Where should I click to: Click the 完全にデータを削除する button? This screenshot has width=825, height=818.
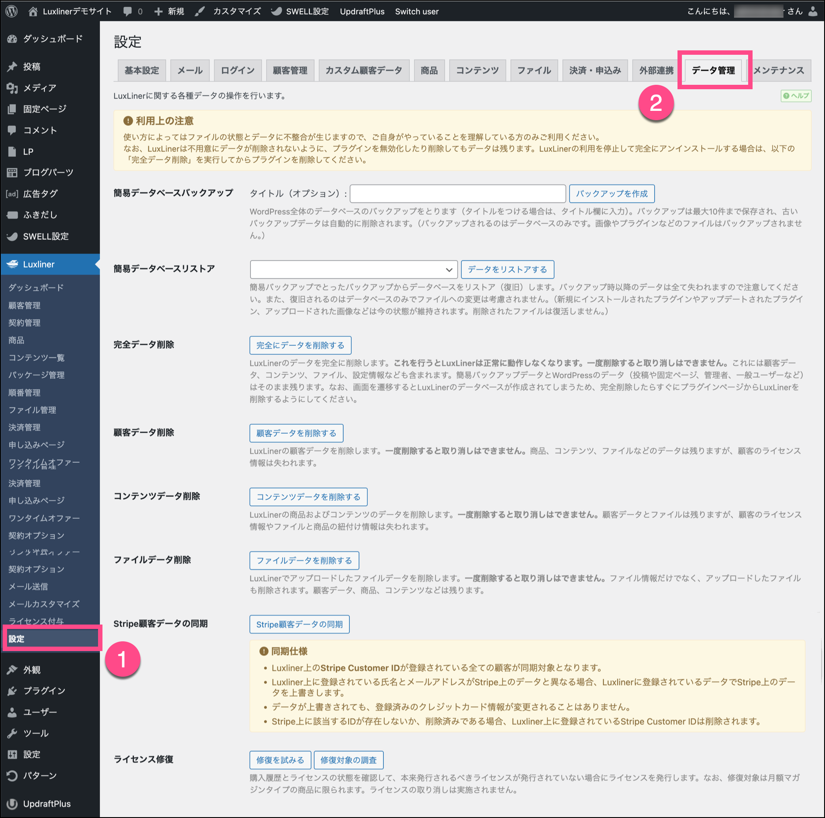[300, 345]
